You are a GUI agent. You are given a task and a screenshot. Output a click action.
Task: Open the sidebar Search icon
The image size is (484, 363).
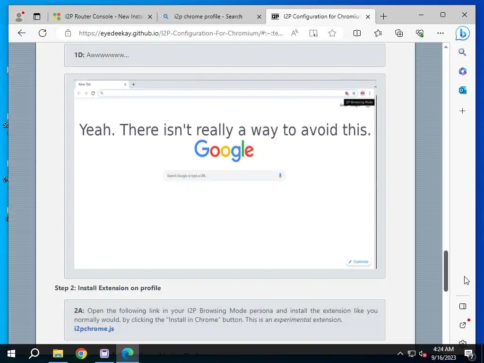[x=462, y=52]
